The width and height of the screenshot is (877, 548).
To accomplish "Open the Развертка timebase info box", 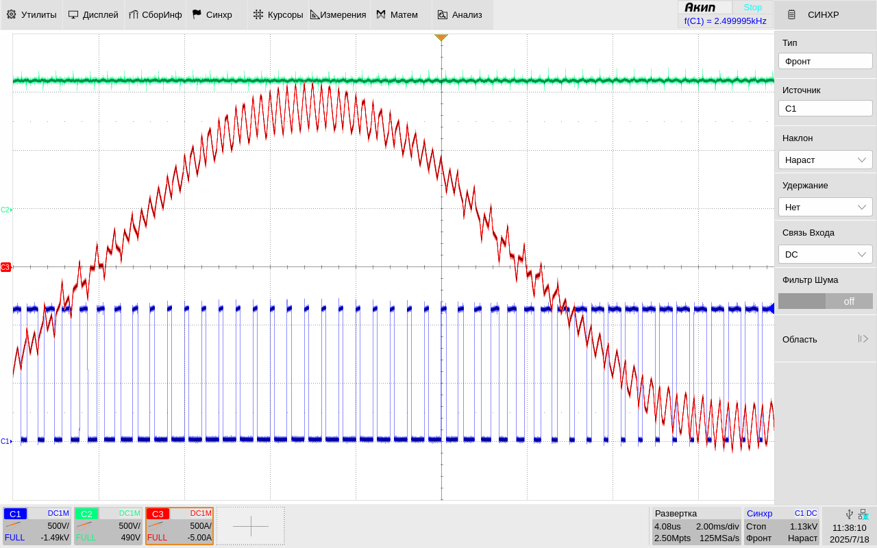I will pyautogui.click(x=696, y=526).
